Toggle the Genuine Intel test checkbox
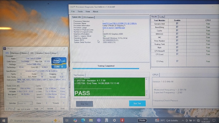This screenshot has height=123, width=219. [177, 24]
